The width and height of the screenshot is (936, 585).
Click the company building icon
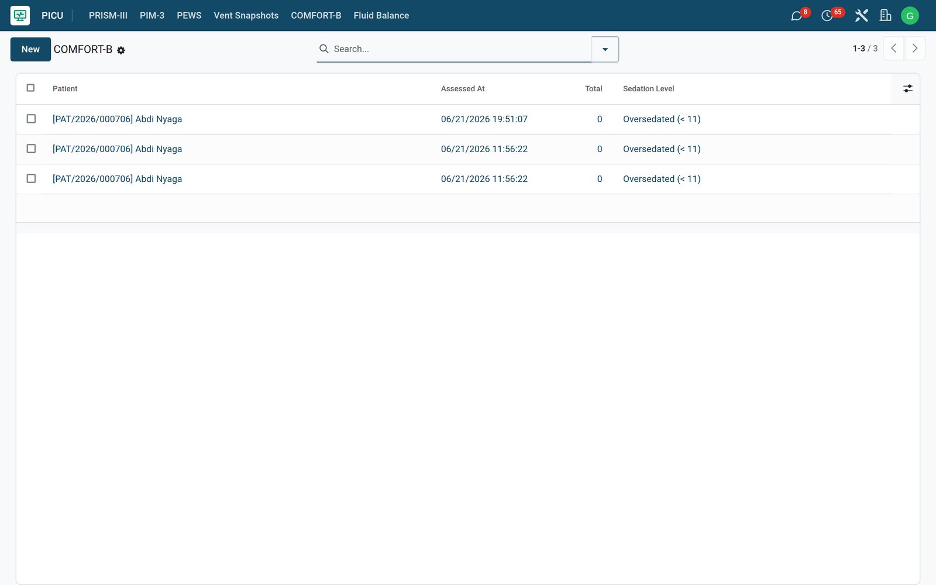coord(886,16)
